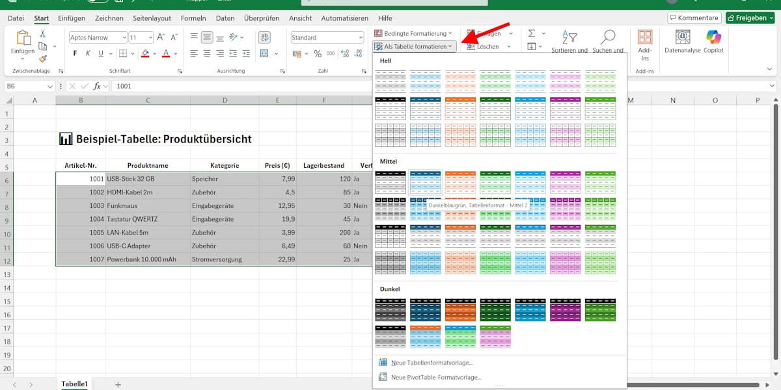This screenshot has height=390, width=781.
Task: Click the Einfügen paste clipboard icon
Action: pyautogui.click(x=23, y=38)
